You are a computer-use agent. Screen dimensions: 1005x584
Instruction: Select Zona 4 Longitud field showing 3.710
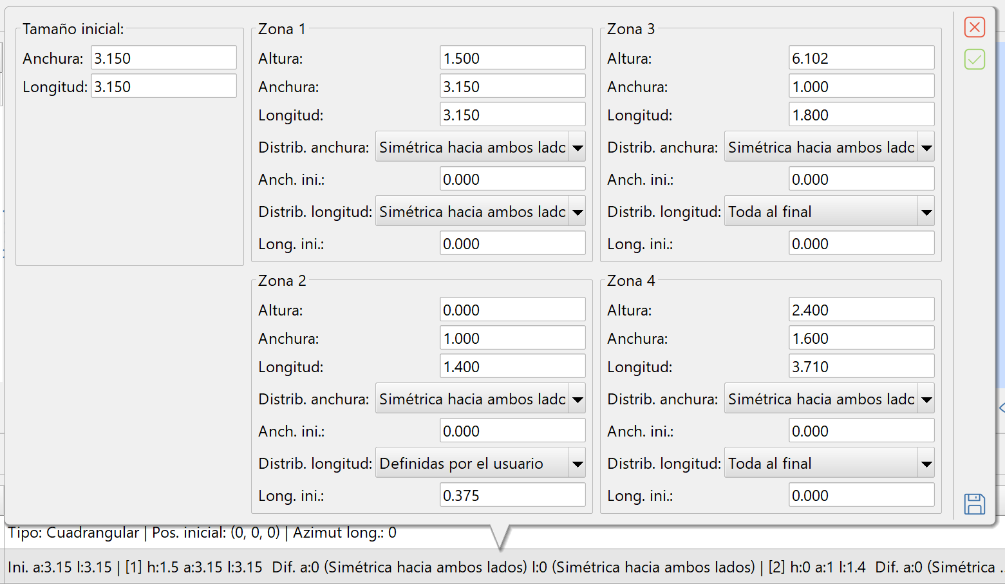click(x=861, y=366)
